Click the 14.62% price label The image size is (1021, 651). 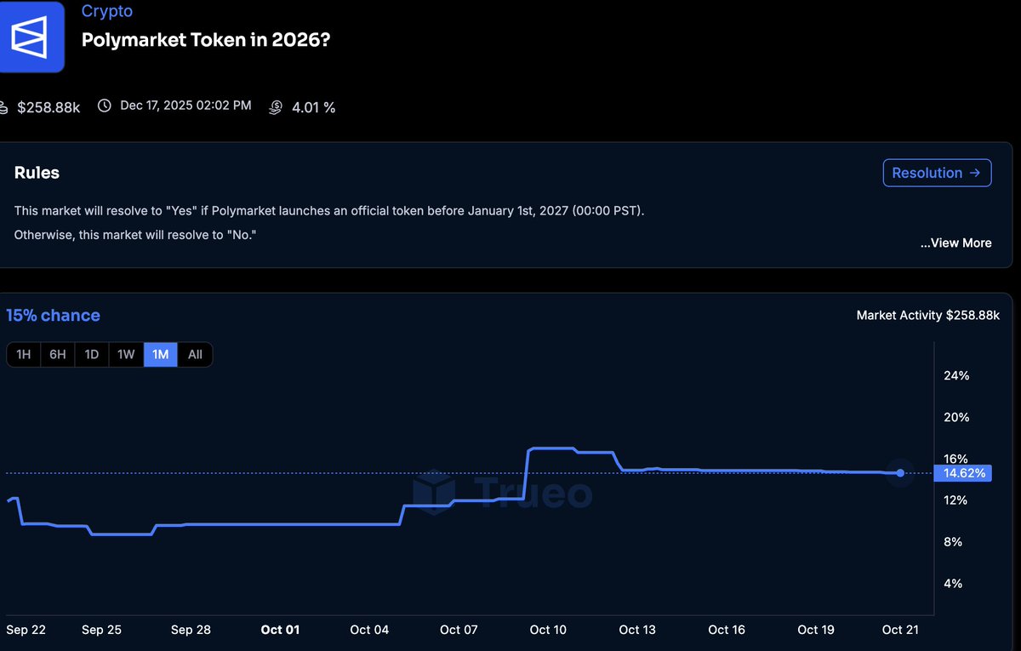pos(962,473)
